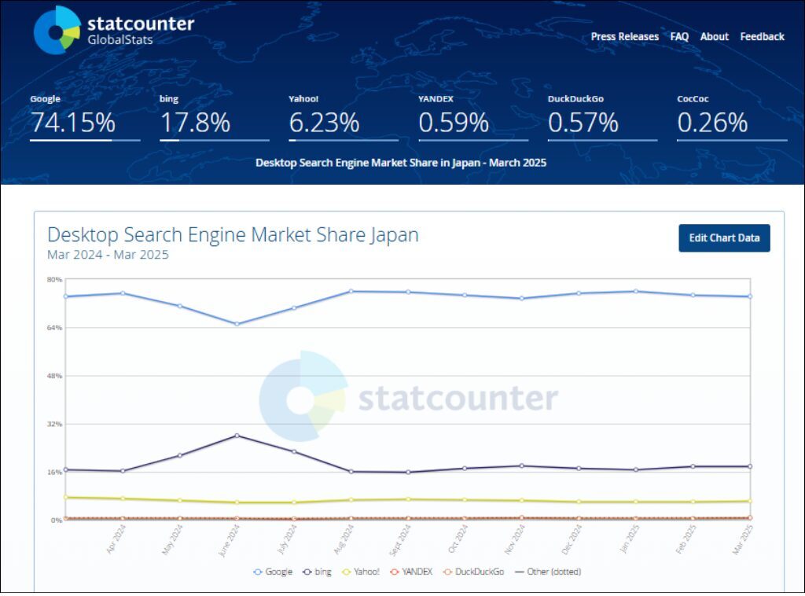Click the 16% y-axis label
Image resolution: width=805 pixels, height=596 pixels.
54,473
